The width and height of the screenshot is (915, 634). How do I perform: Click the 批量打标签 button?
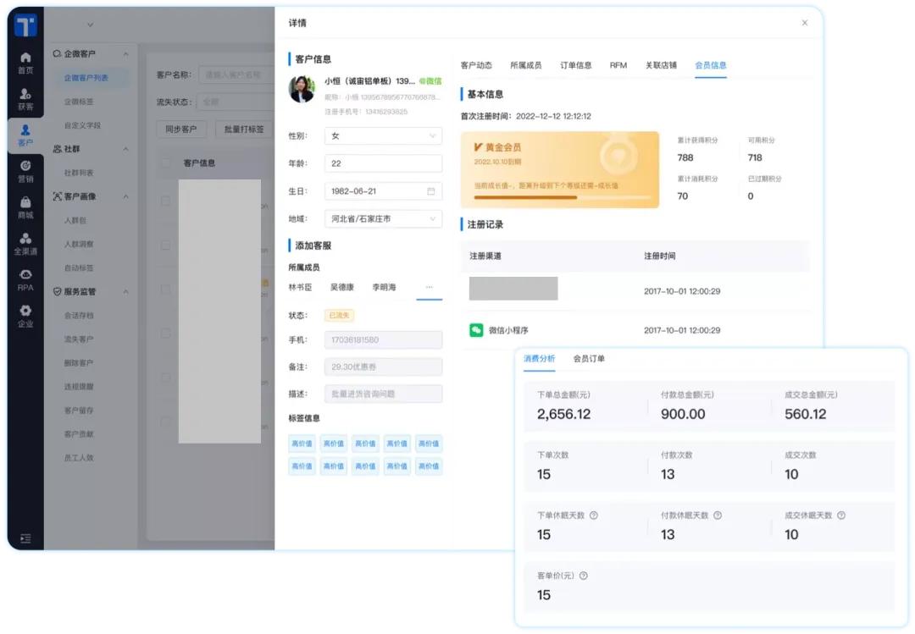click(244, 130)
